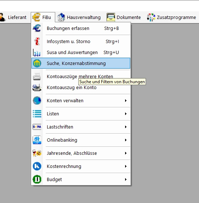Expand the Listen submenu arrow

pos(125,114)
